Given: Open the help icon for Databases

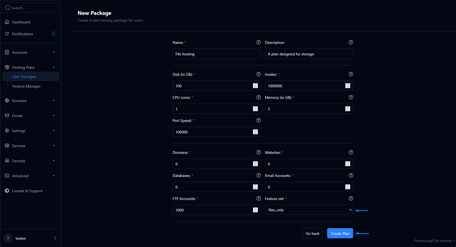Looking at the screenshot, I should (x=259, y=175).
